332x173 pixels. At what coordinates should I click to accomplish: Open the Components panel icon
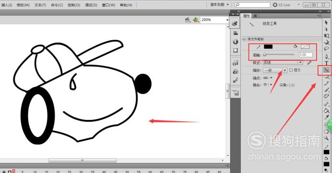[x=236, y=72]
